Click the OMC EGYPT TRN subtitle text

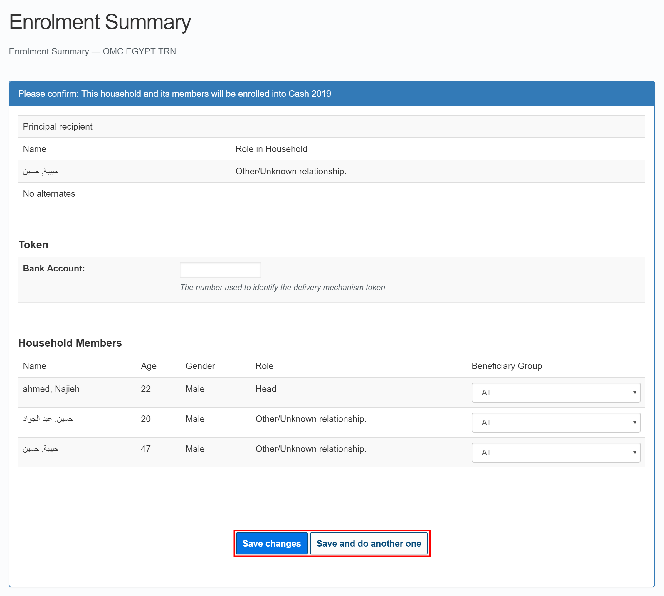139,51
